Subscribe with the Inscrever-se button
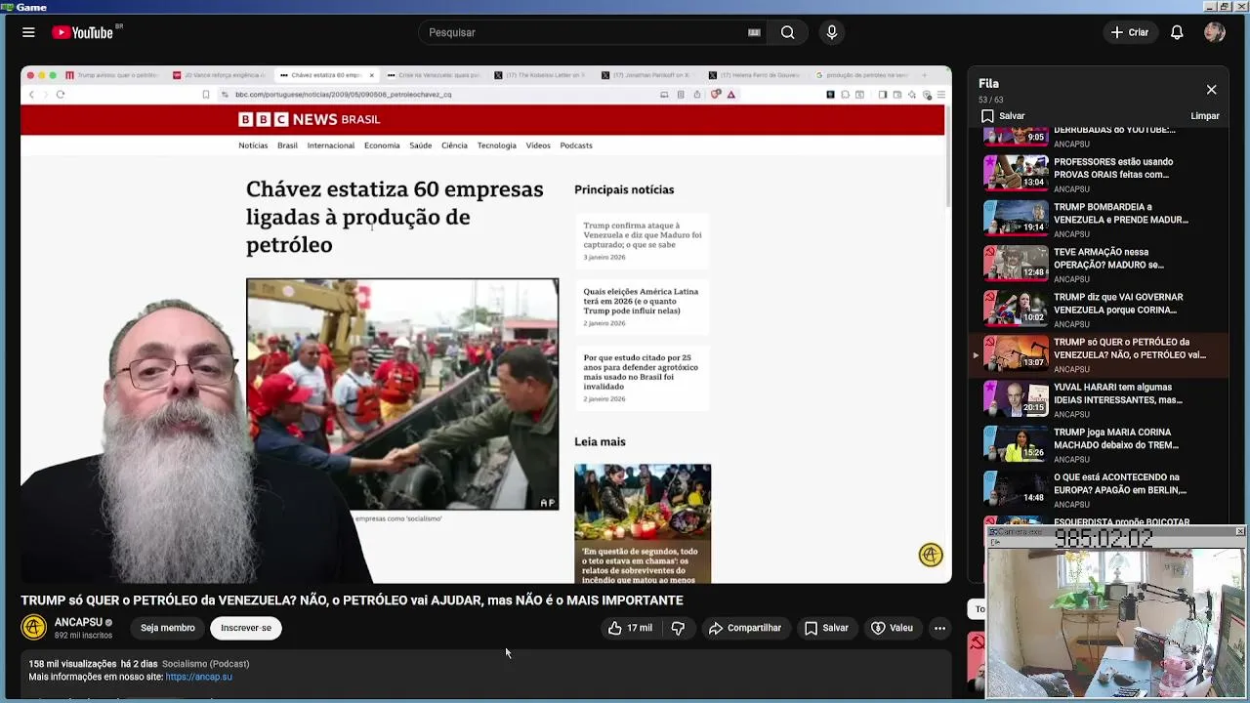 point(246,628)
